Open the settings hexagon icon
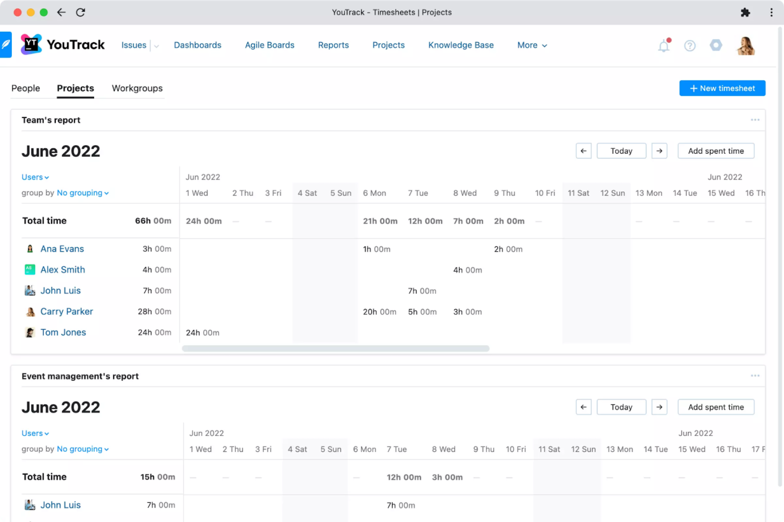Screen dimensions: 784x522 click(x=716, y=45)
